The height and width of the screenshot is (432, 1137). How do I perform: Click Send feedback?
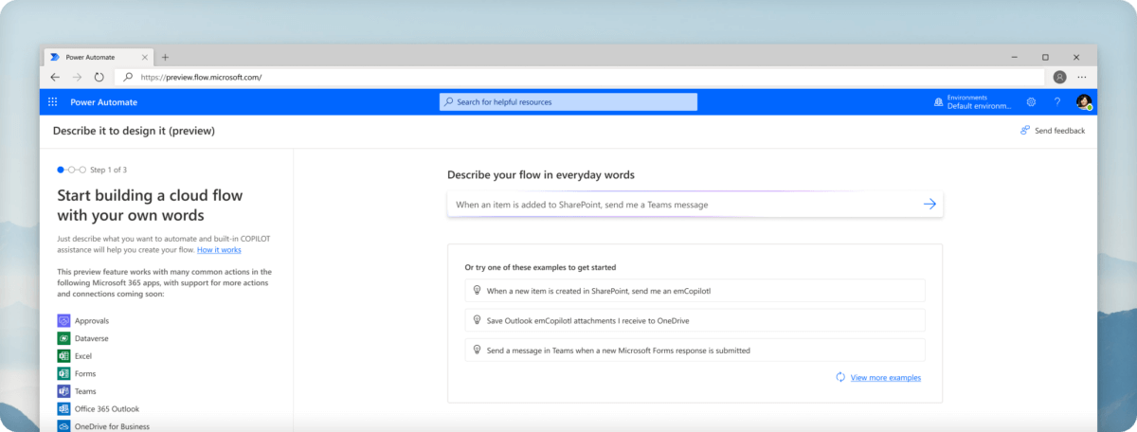click(1053, 131)
